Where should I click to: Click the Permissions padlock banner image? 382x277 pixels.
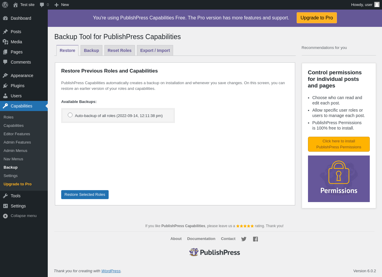339,179
